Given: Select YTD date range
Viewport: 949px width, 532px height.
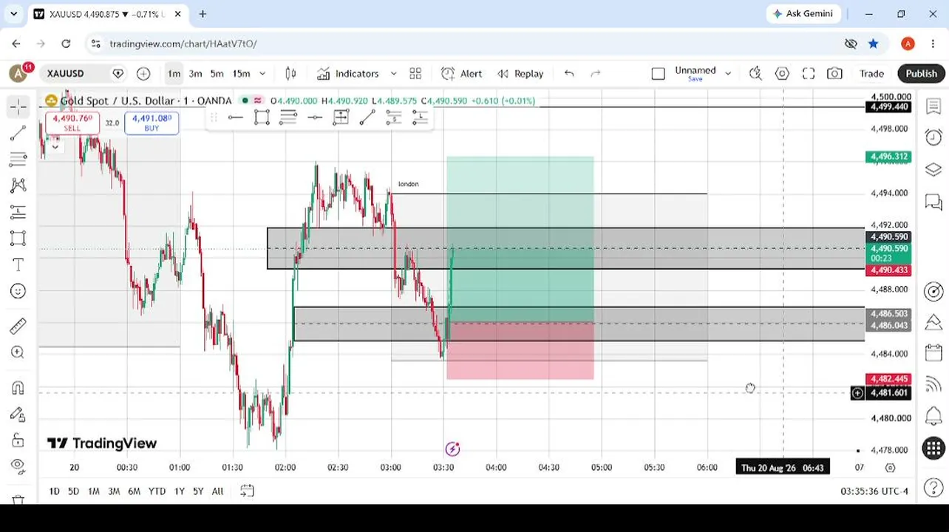Looking at the screenshot, I should pyautogui.click(x=157, y=491).
